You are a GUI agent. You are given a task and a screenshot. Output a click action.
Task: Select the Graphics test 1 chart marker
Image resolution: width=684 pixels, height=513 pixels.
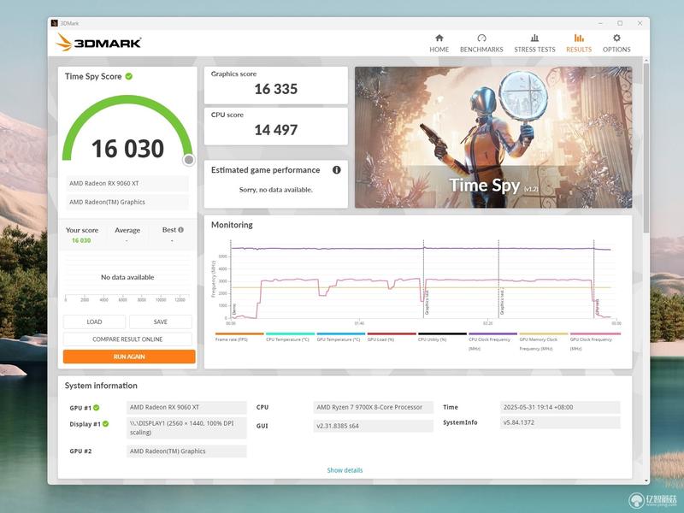(x=427, y=303)
